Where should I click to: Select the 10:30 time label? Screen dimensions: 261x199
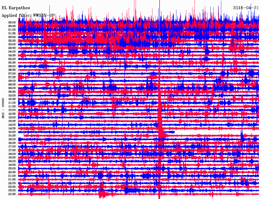12,99
